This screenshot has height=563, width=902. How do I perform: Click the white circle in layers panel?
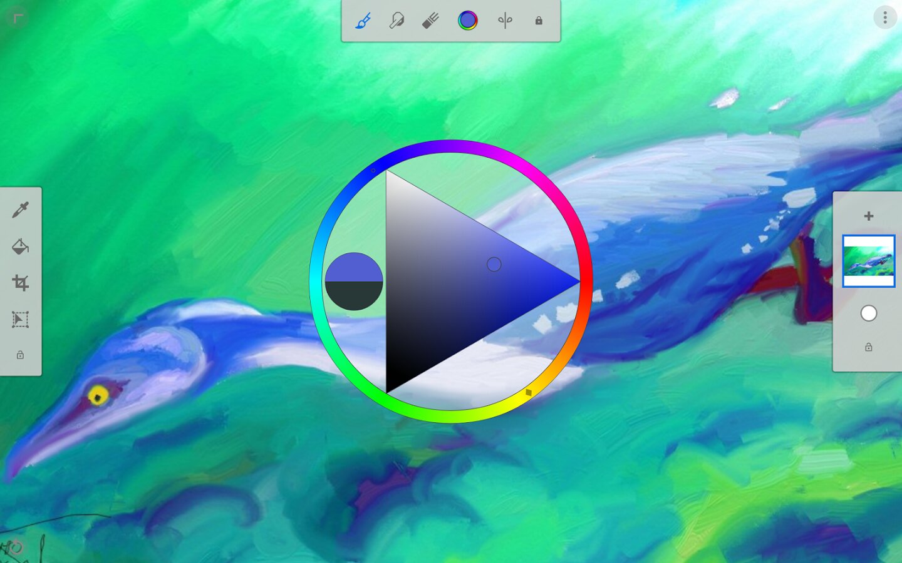868,313
